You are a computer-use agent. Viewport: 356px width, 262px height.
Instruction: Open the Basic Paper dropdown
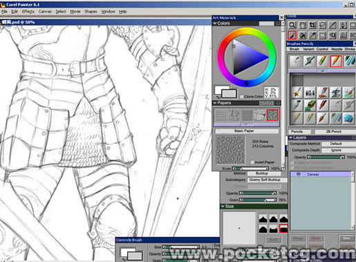pos(247,131)
